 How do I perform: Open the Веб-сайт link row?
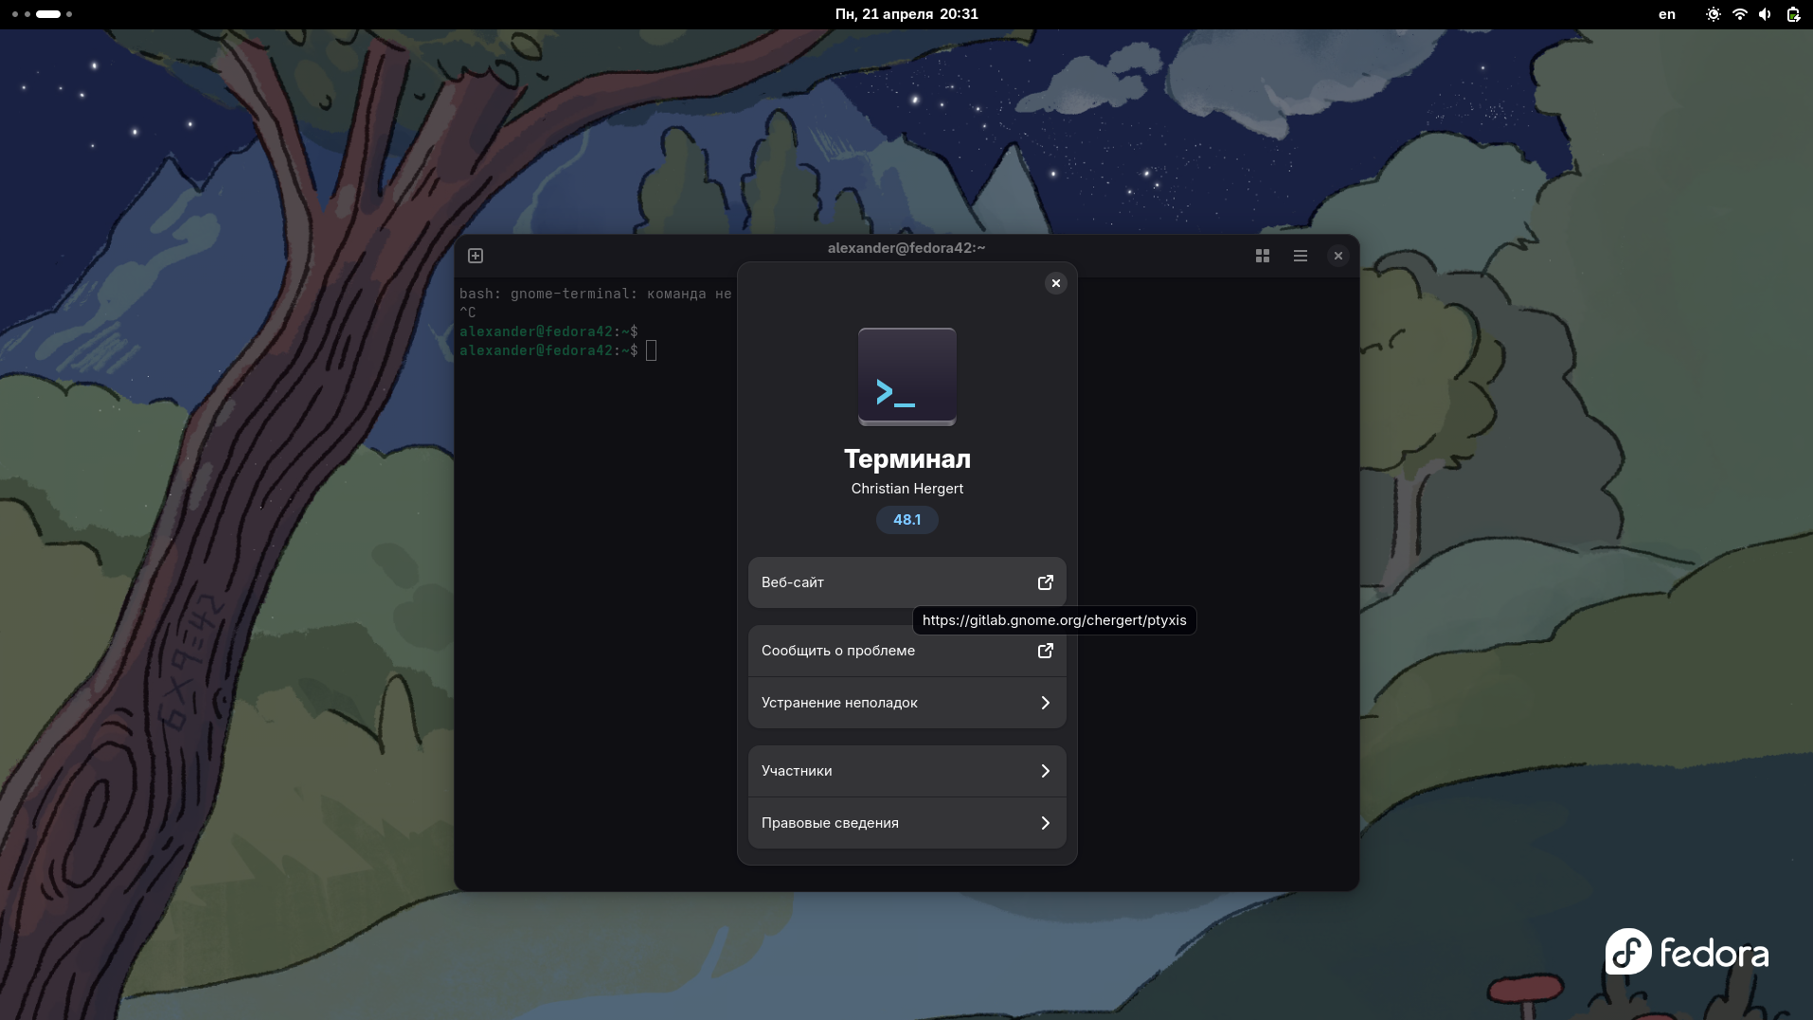click(x=907, y=582)
